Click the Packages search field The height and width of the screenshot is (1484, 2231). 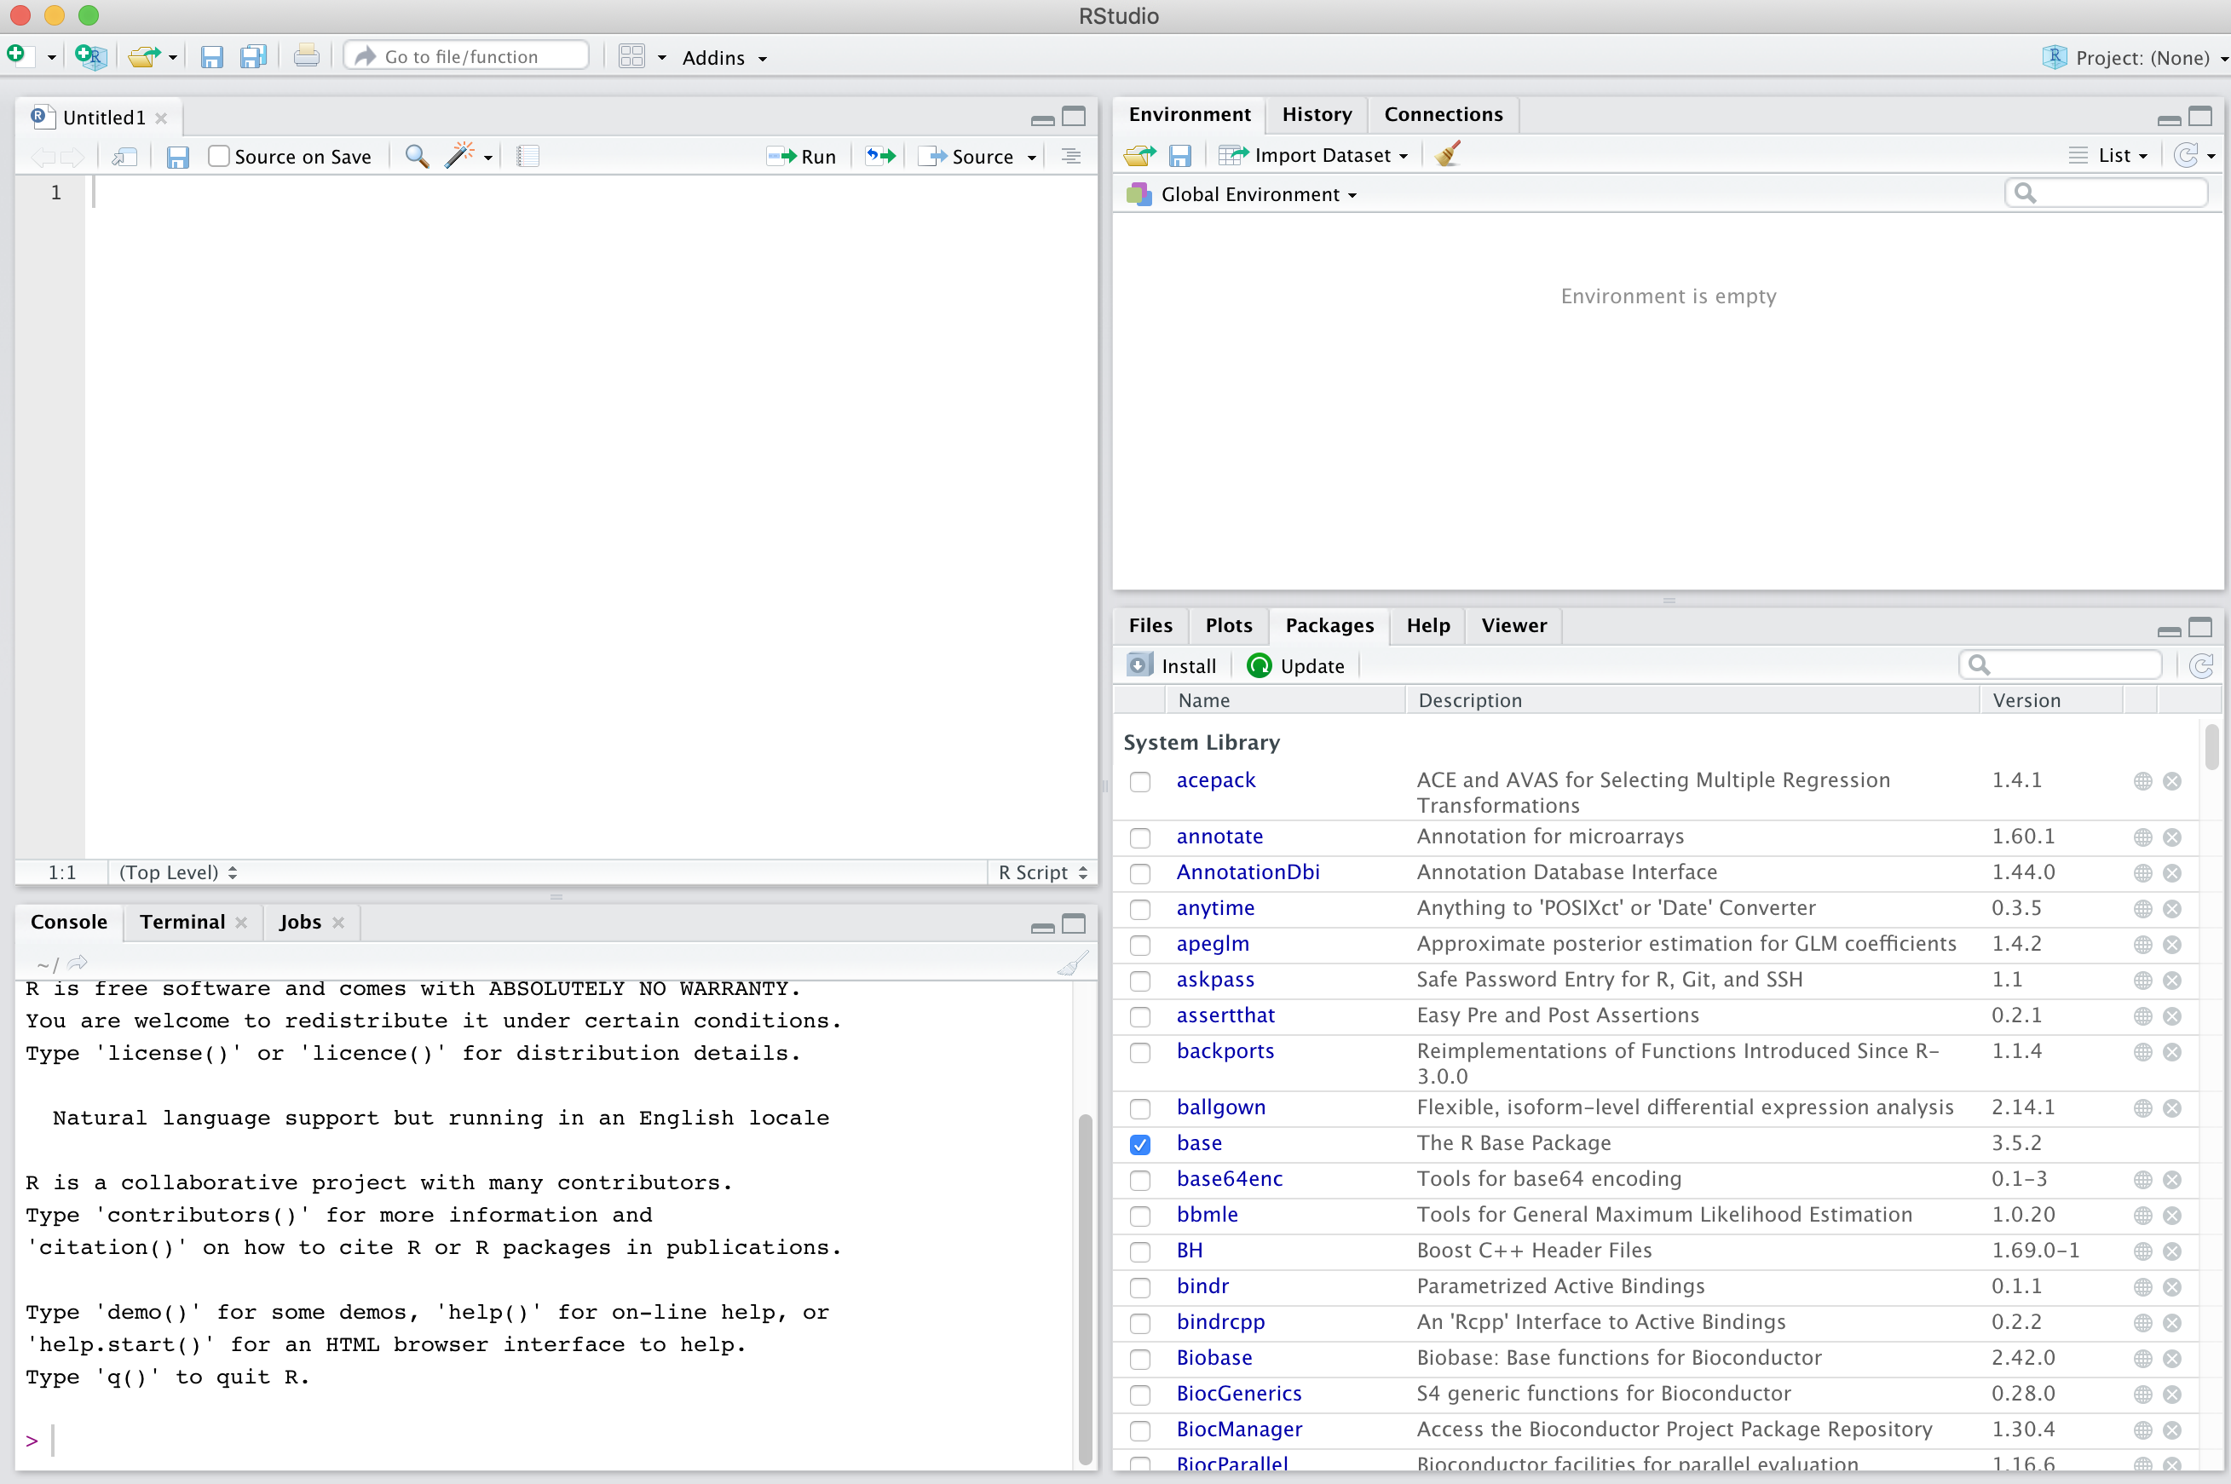2060,665
